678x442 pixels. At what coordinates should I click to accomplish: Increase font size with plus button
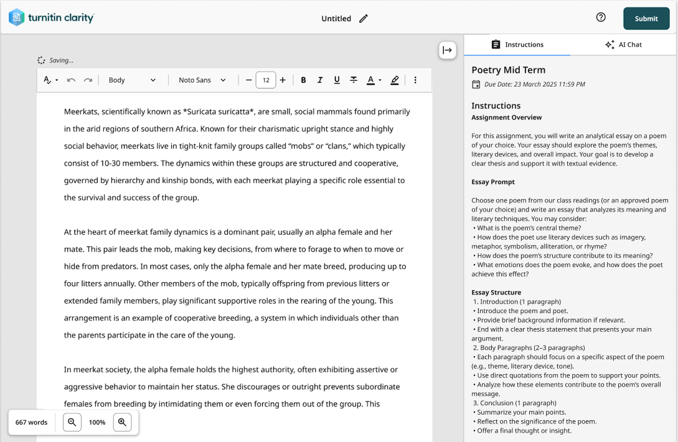pos(283,80)
